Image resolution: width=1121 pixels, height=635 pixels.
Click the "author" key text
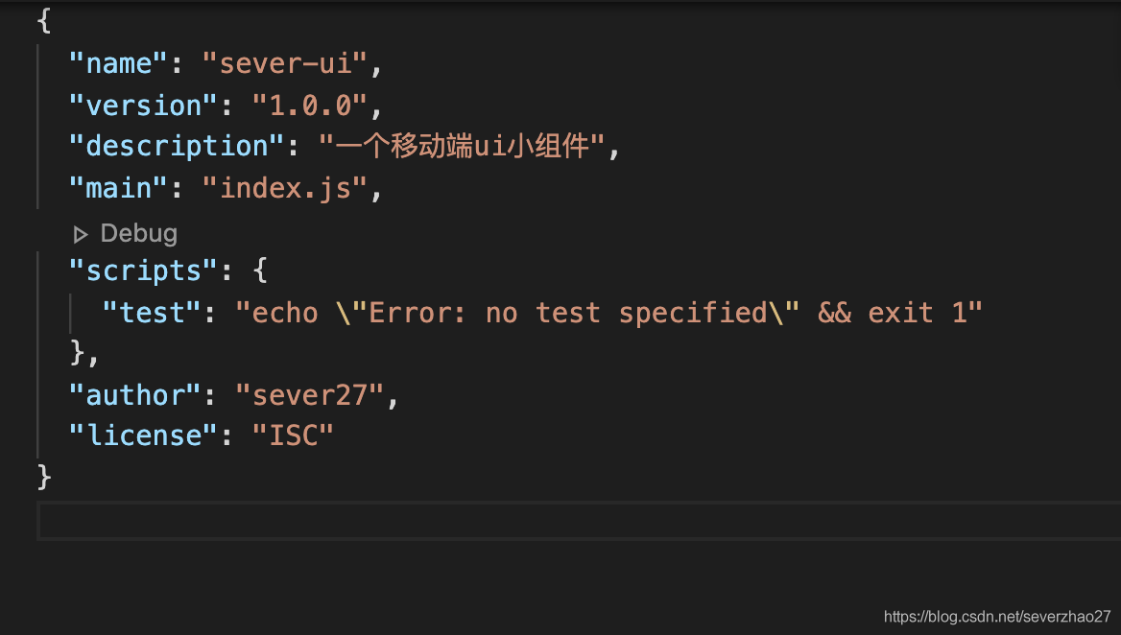(135, 395)
